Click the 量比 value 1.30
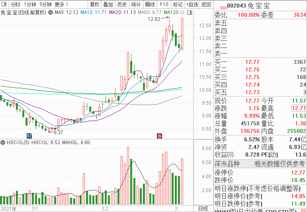The width and height of the screenshot is (307, 212). [x=301, y=123]
